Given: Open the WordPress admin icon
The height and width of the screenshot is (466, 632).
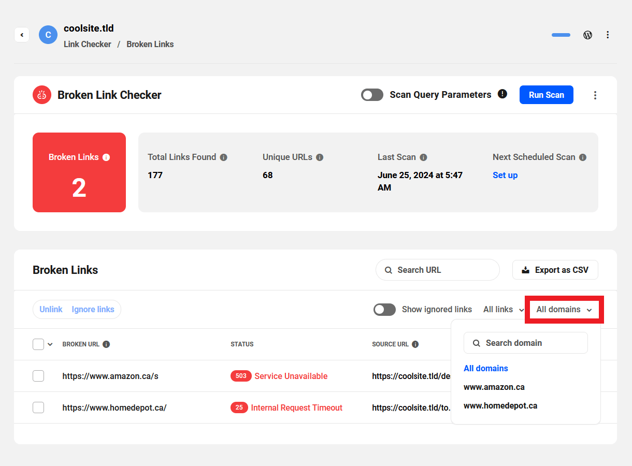Looking at the screenshot, I should (x=587, y=35).
